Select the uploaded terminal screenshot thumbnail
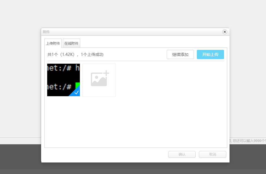The height and width of the screenshot is (174, 266). (63, 80)
